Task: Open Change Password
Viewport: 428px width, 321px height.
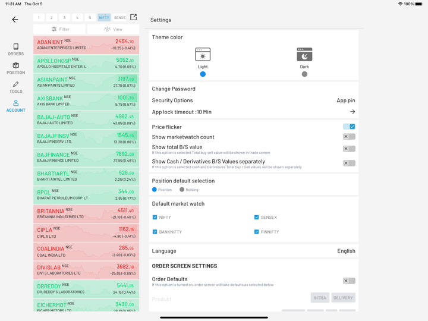Action: [x=174, y=89]
